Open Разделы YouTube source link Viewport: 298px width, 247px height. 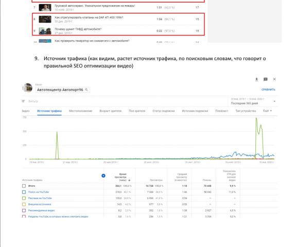(x=58, y=217)
